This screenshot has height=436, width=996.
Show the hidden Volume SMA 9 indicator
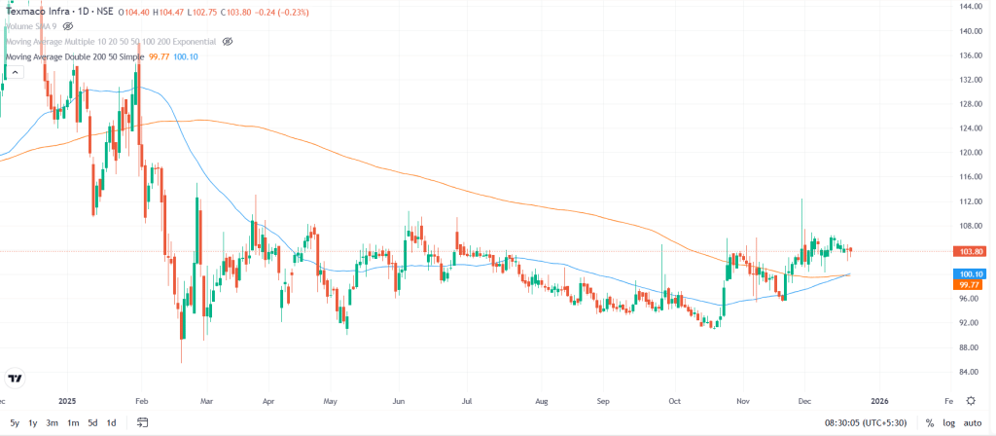[x=68, y=26]
